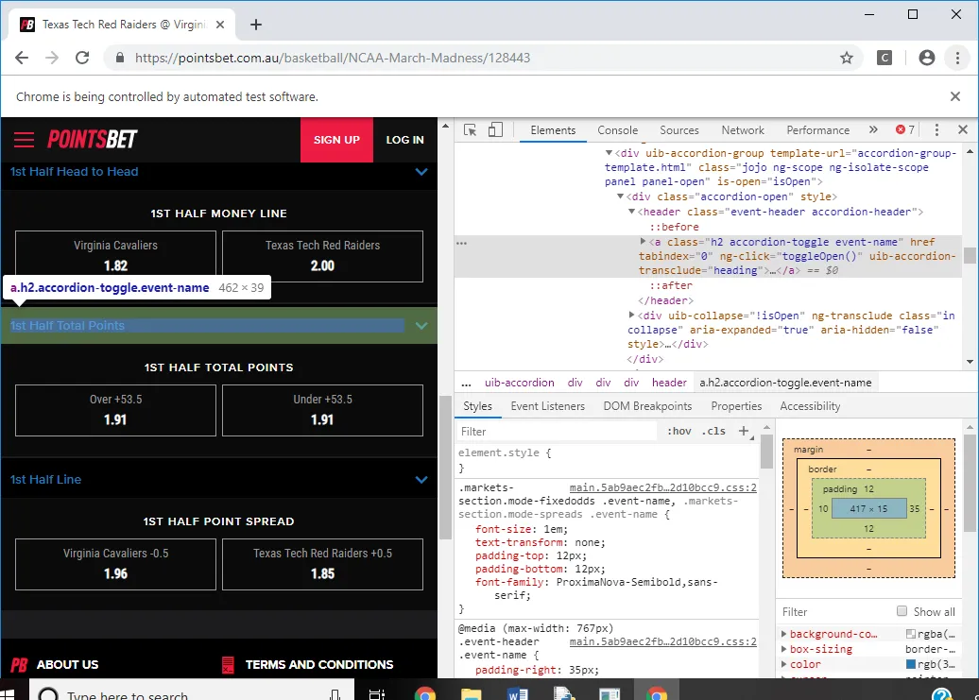Open the Performance tab

[818, 129]
